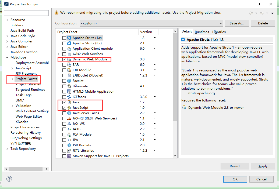Click the JavaScript facet icon
This screenshot has width=279, height=189.
point(69,108)
